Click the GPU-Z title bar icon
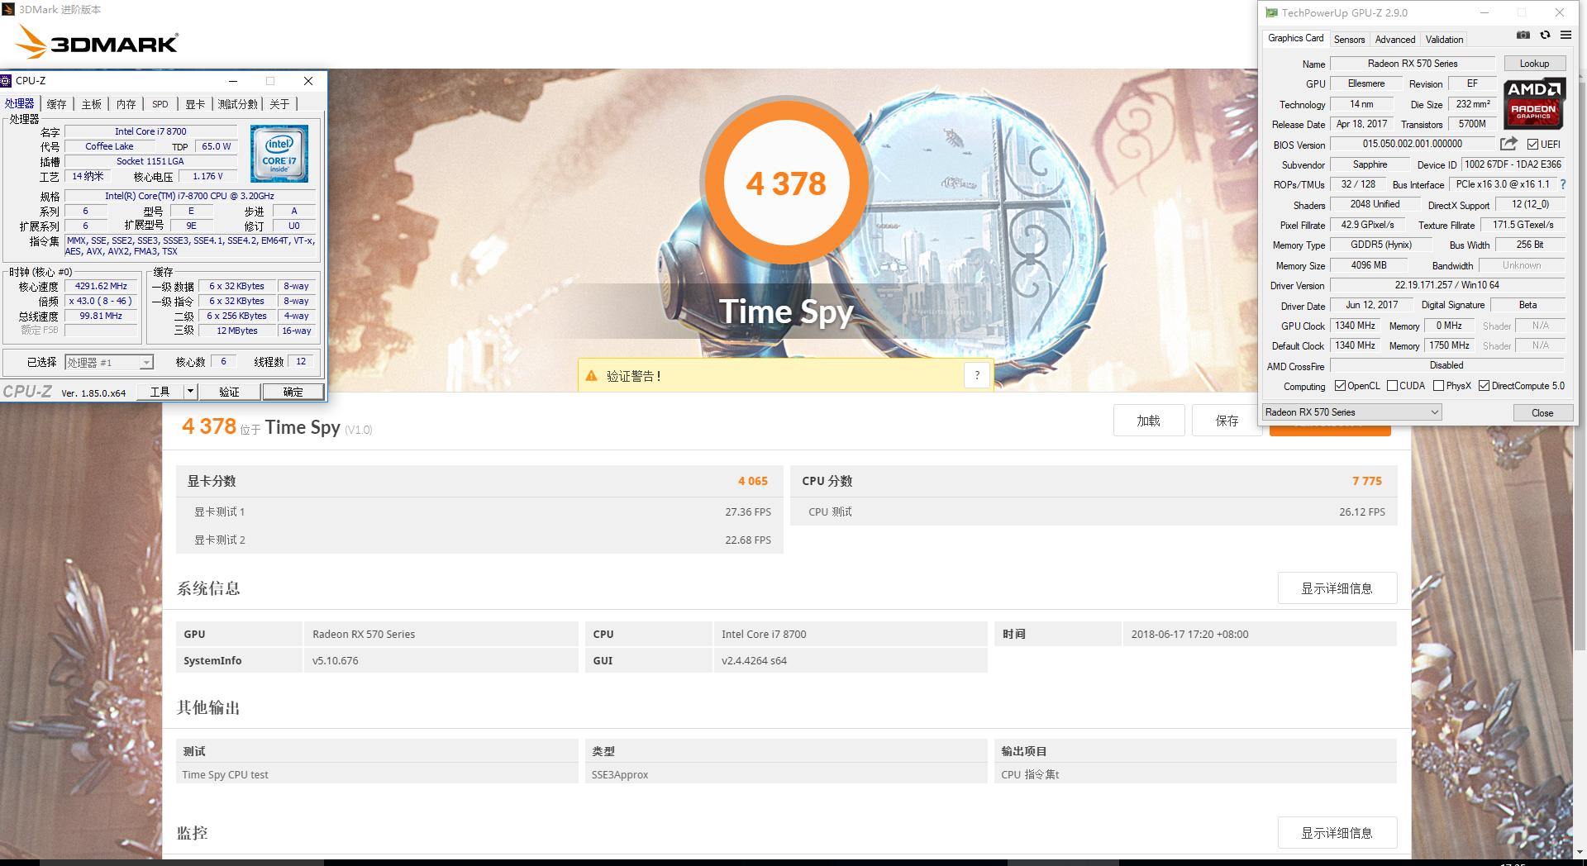1587x866 pixels. (x=1270, y=12)
